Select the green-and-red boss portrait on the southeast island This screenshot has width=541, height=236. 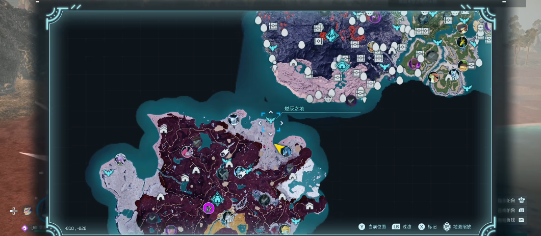click(x=433, y=76)
